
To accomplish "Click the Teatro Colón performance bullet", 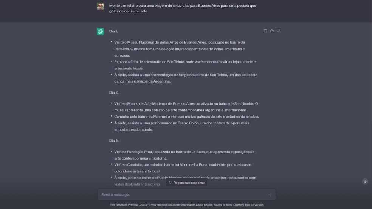I will [x=182, y=126].
